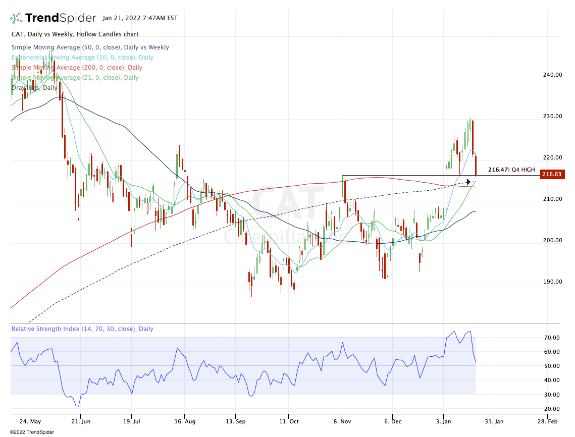
Task: Click the '216.47' Q4 high price label
Action: [x=498, y=170]
